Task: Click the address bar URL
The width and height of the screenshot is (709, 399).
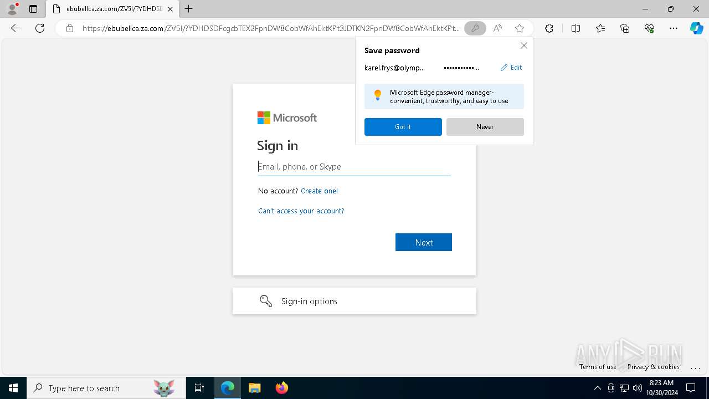Action: tap(271, 28)
